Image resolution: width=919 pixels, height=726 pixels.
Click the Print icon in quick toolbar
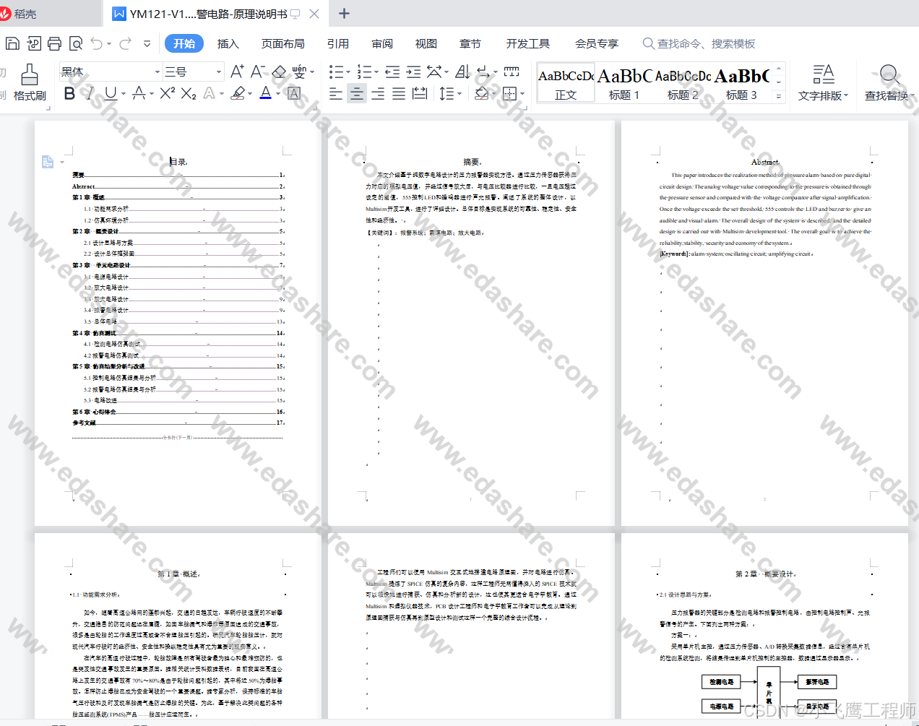pos(54,43)
